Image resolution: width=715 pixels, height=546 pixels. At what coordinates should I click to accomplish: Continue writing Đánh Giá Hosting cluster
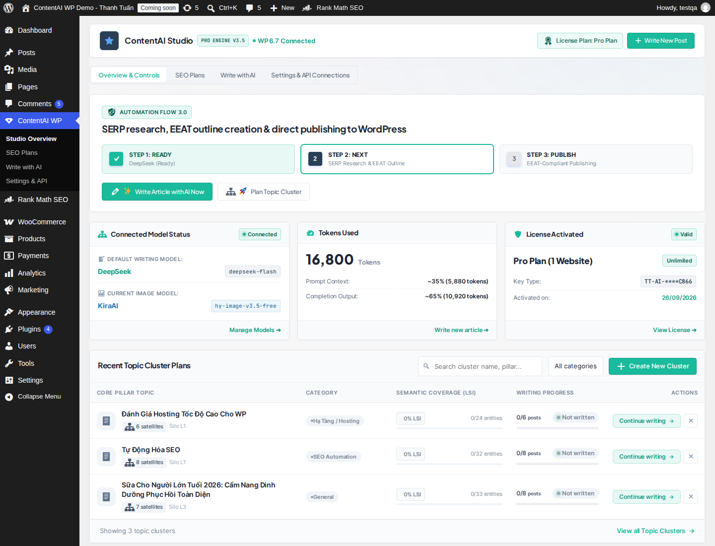[646, 421]
